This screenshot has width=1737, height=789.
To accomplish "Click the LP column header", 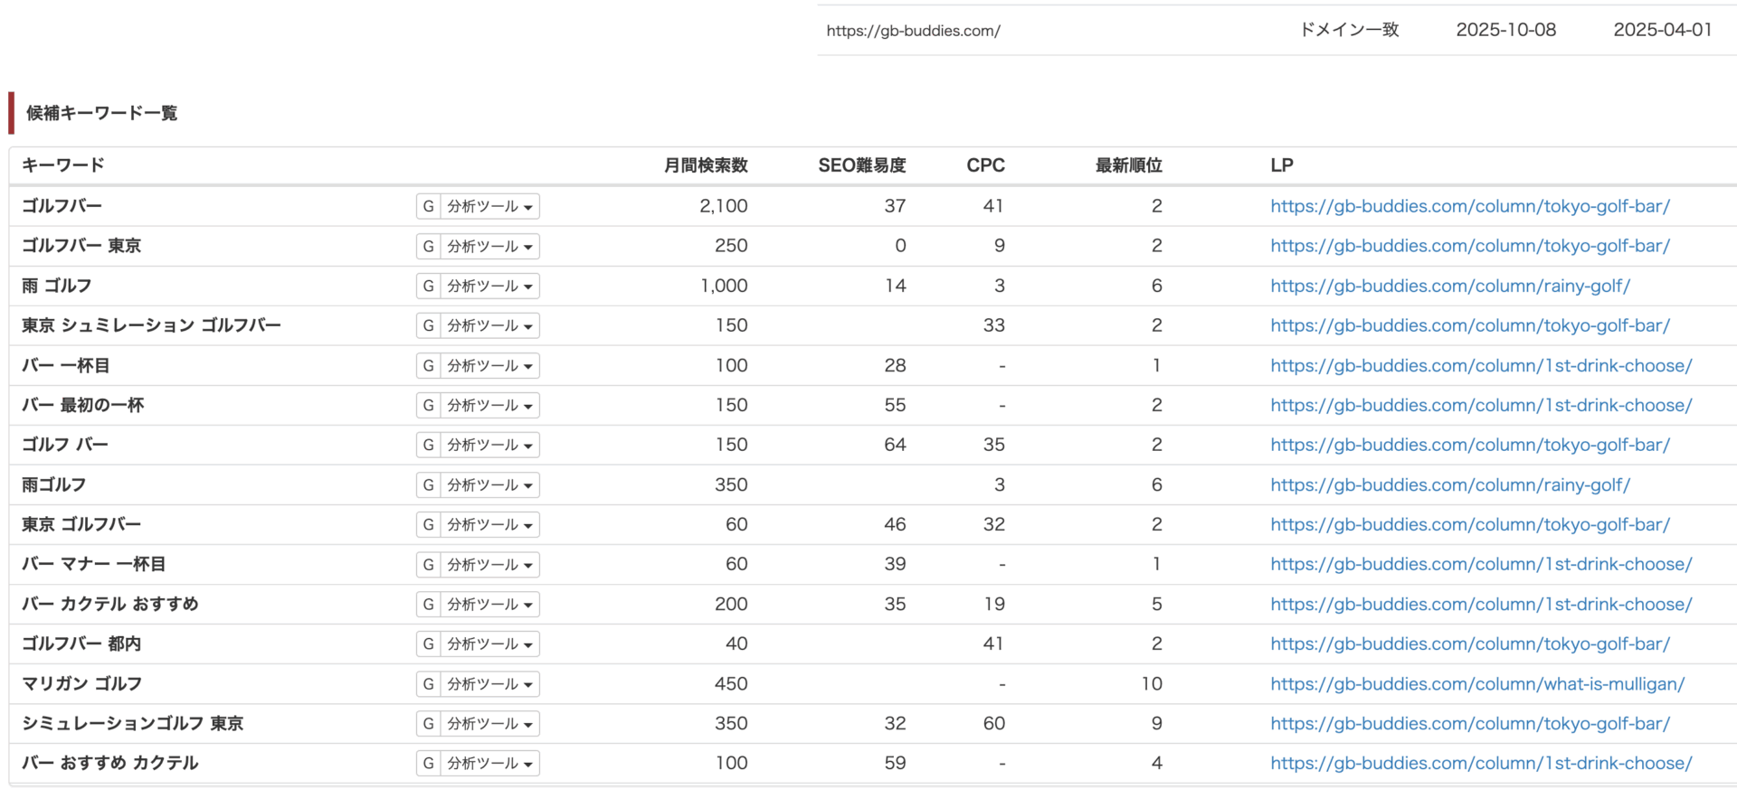I will pyautogui.click(x=1282, y=165).
